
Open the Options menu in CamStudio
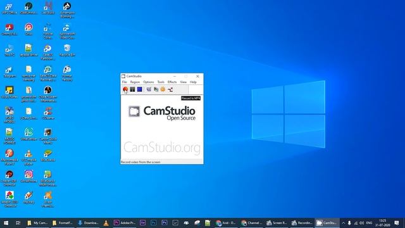pyautogui.click(x=149, y=82)
